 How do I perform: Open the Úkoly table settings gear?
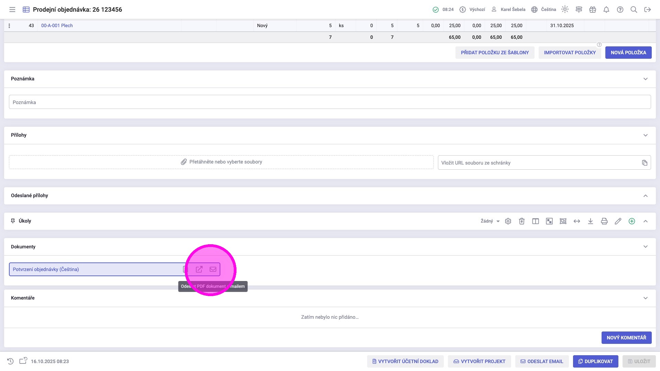508,221
